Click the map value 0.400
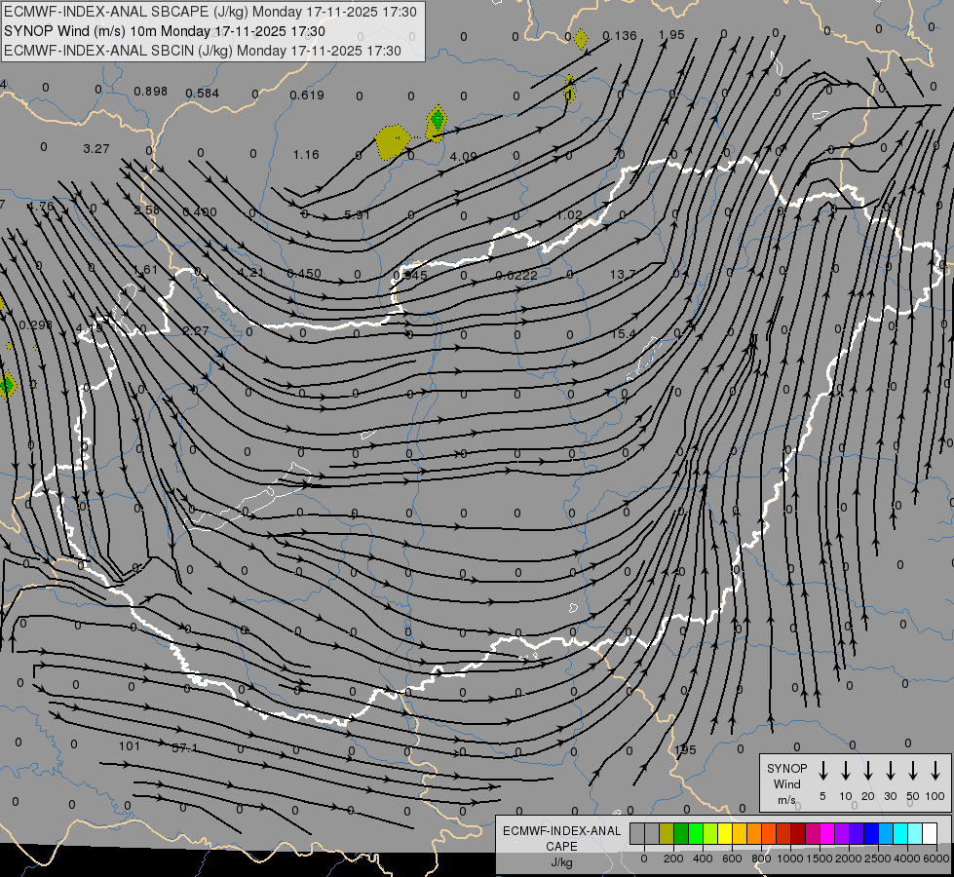Viewport: 954px width, 877px height. pyautogui.click(x=200, y=211)
